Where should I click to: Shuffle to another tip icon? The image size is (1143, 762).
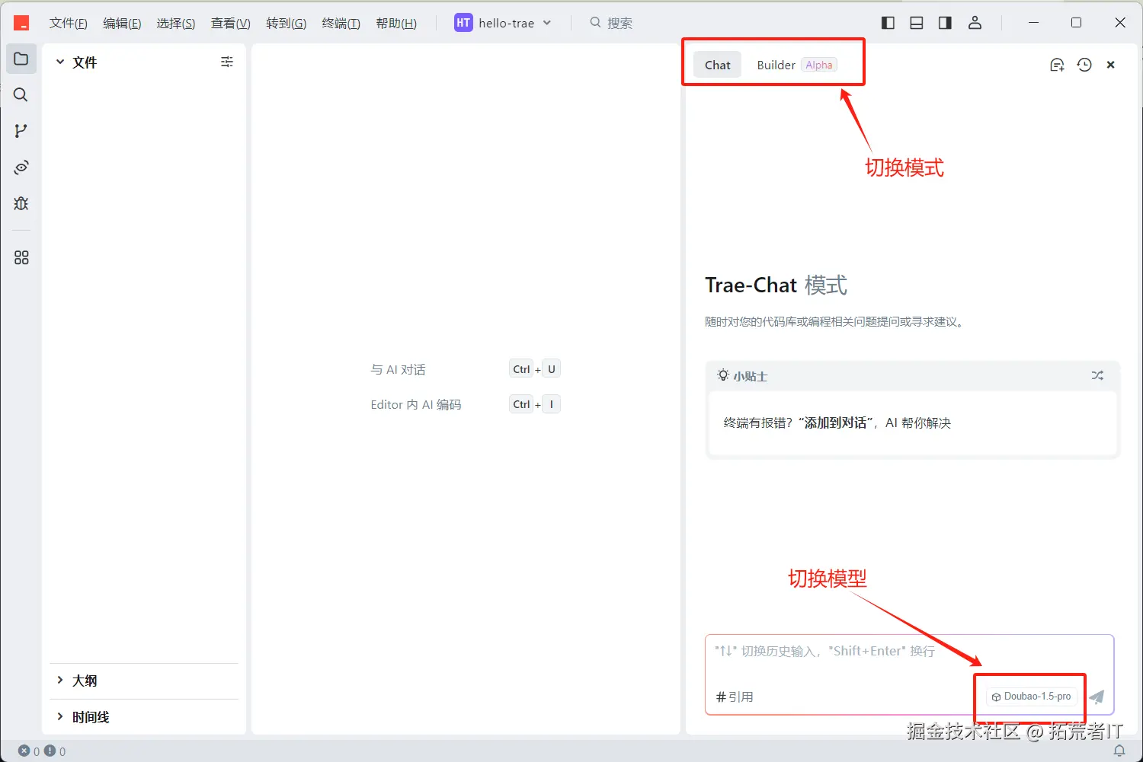click(x=1097, y=375)
